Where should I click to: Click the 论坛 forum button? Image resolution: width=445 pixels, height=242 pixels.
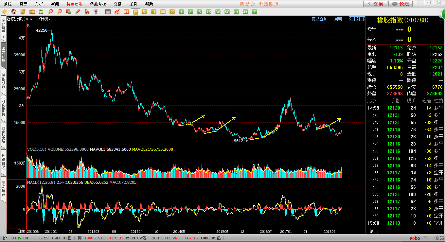(401, 4)
